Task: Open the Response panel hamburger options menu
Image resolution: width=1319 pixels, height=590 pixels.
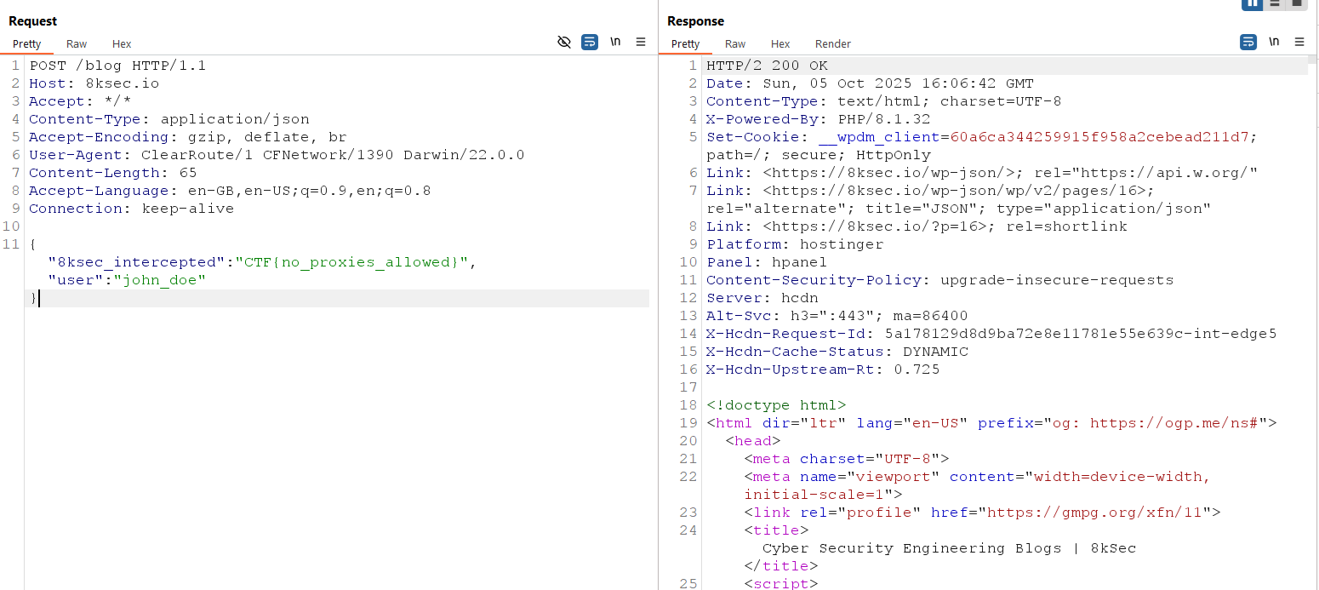Action: [x=1299, y=42]
